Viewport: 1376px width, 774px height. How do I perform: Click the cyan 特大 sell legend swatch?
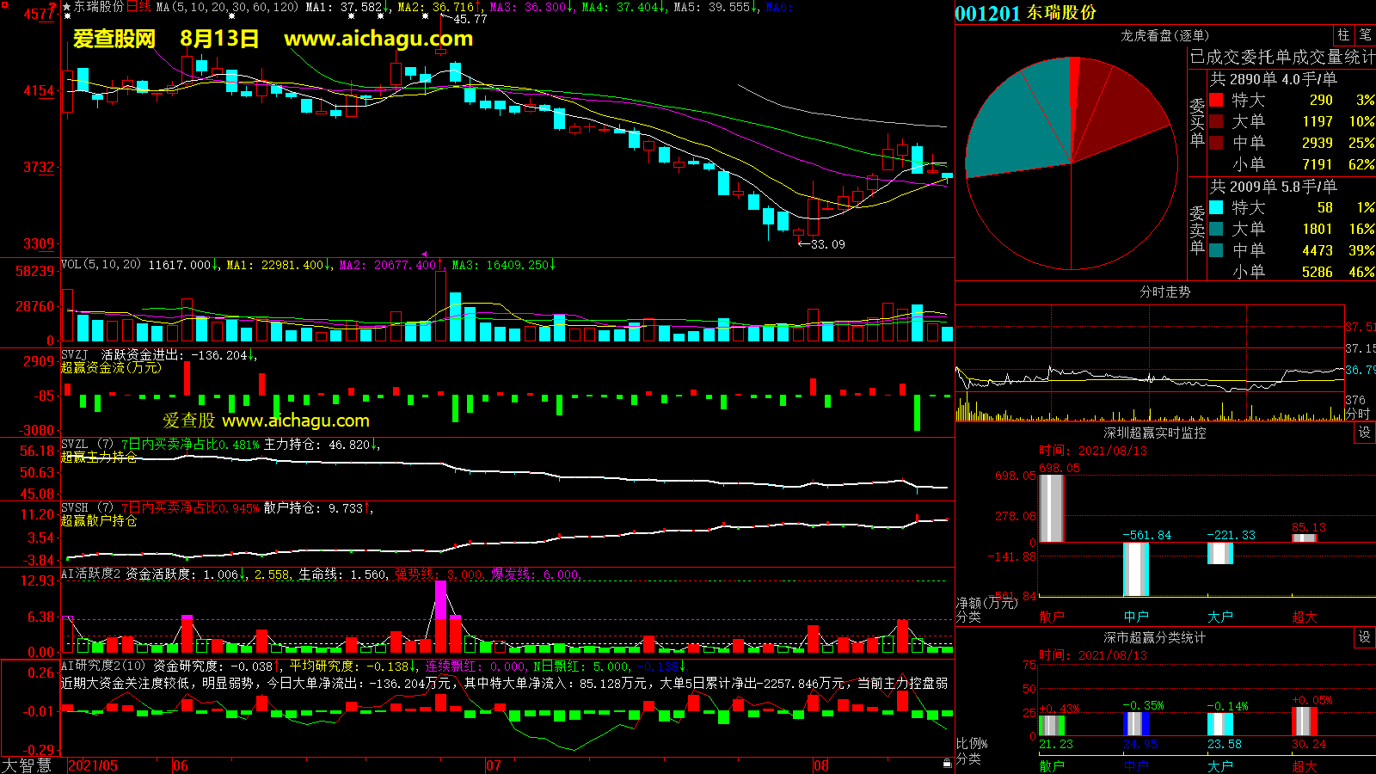[x=1216, y=207]
